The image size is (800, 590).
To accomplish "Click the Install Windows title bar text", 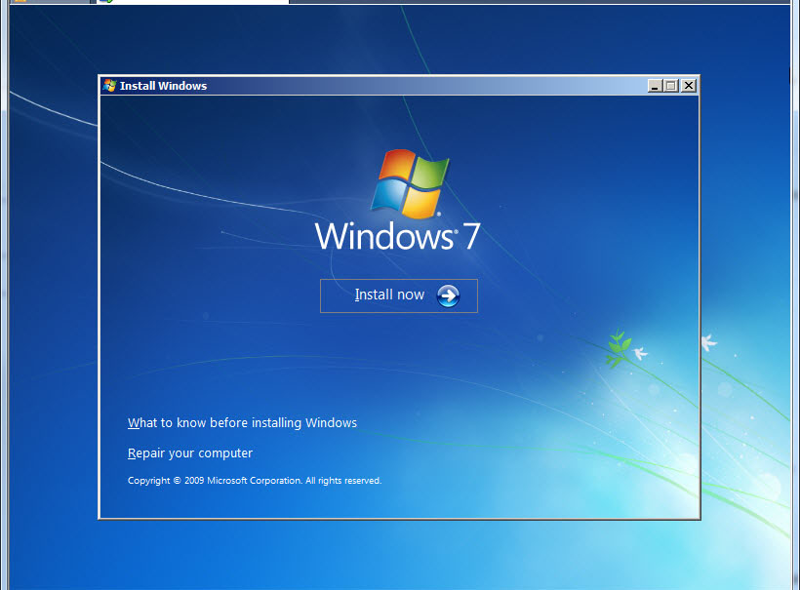I will coord(163,85).
